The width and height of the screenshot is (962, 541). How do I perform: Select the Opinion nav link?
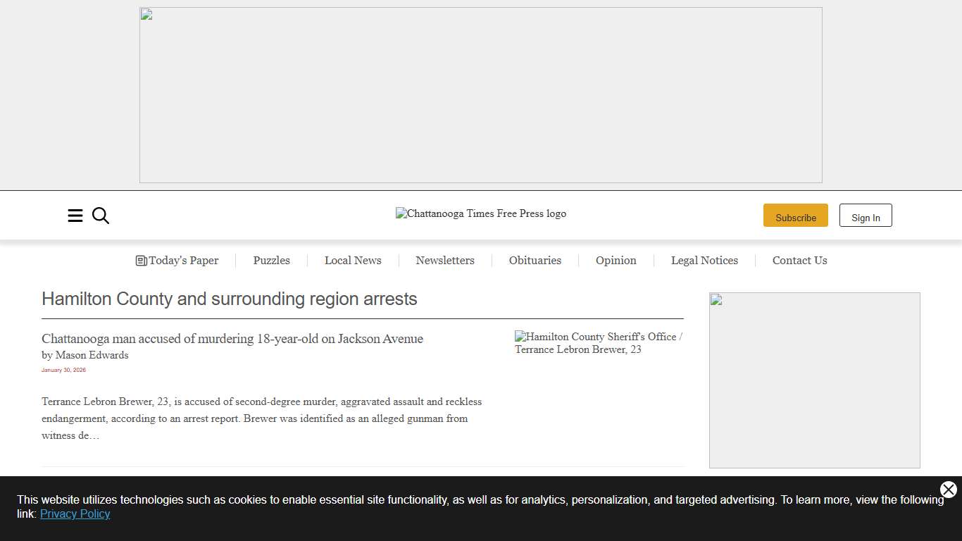click(616, 261)
